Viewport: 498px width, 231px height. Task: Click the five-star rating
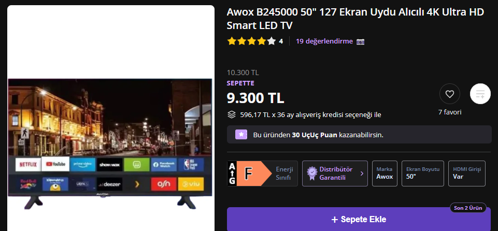(251, 41)
